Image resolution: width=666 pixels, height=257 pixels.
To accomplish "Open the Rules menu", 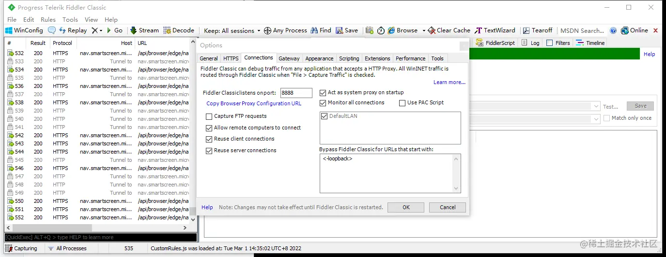I will (x=48, y=19).
